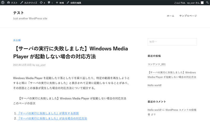Open recent post Hello world!
The width and height of the screenshot is (210, 128).
coord(155,85)
